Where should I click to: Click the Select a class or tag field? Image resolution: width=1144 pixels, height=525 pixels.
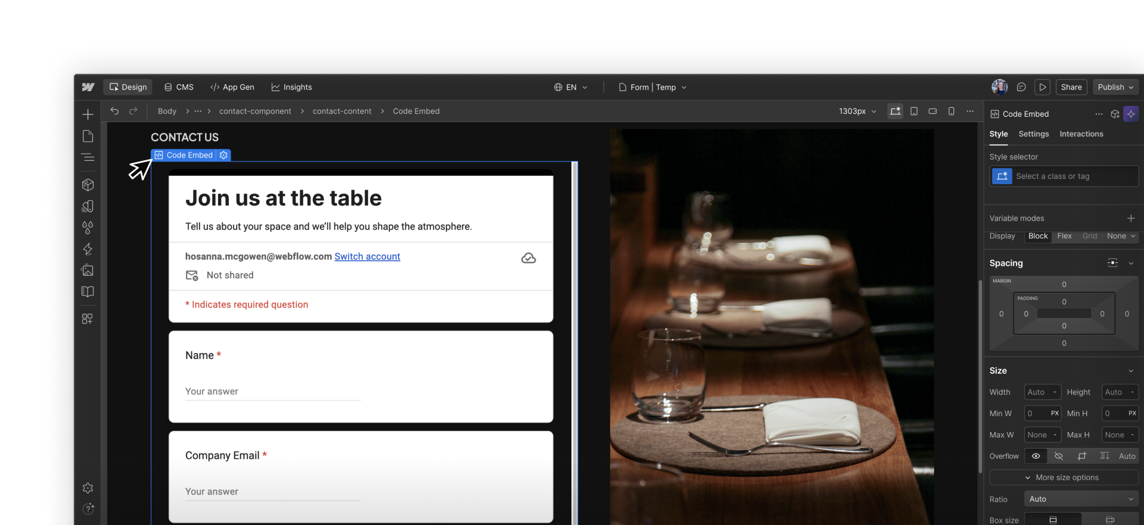click(1064, 176)
